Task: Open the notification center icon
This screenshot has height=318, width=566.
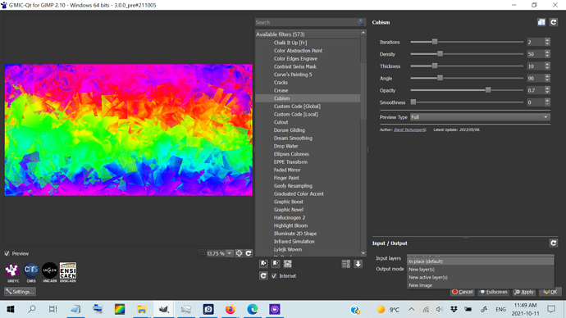Action: [x=551, y=309]
